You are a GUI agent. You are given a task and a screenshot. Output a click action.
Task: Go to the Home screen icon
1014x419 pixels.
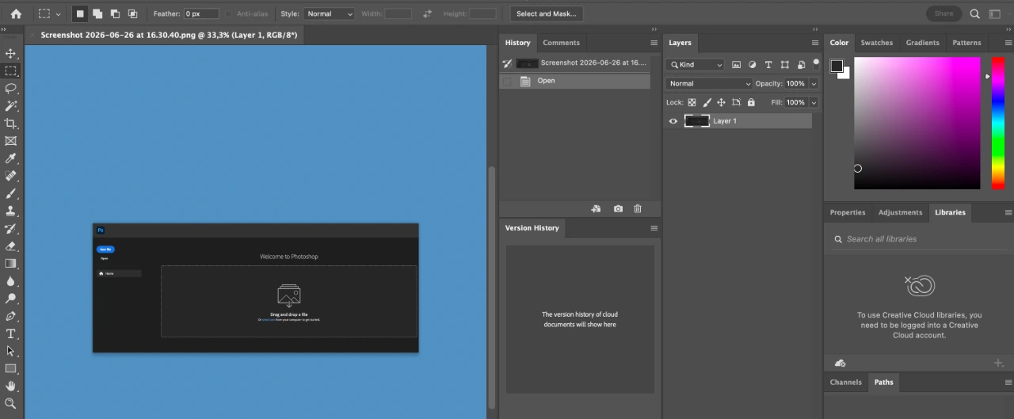[x=16, y=13]
